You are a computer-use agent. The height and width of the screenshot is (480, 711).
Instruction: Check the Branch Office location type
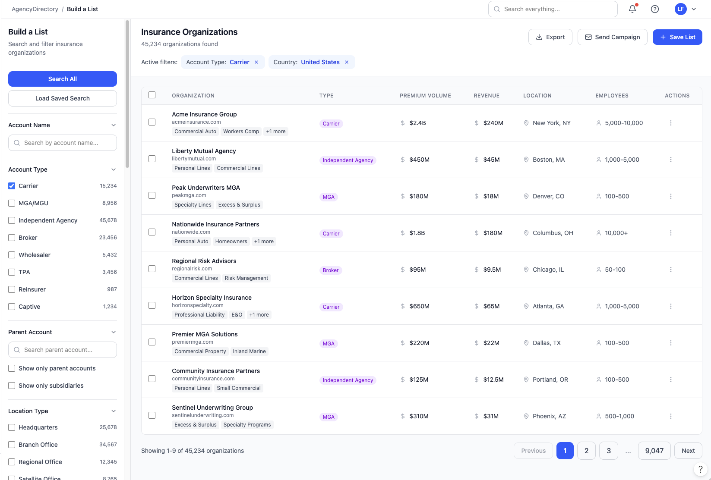pos(12,445)
